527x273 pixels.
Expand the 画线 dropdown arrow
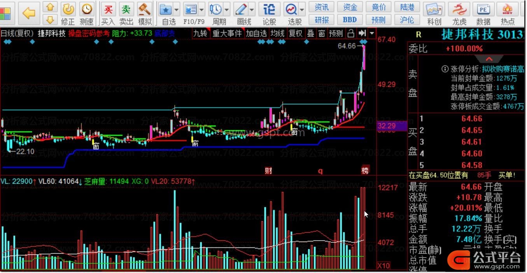tap(252, 9)
